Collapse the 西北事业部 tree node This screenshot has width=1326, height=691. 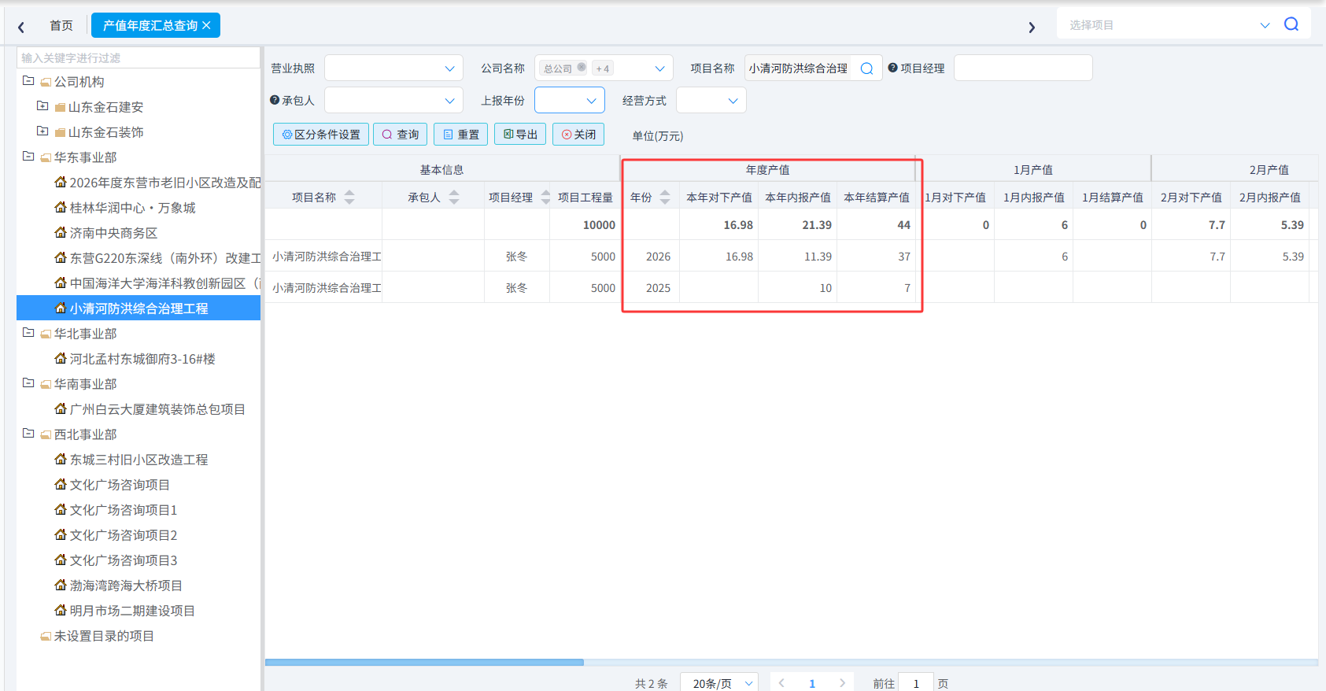pyautogui.click(x=28, y=434)
